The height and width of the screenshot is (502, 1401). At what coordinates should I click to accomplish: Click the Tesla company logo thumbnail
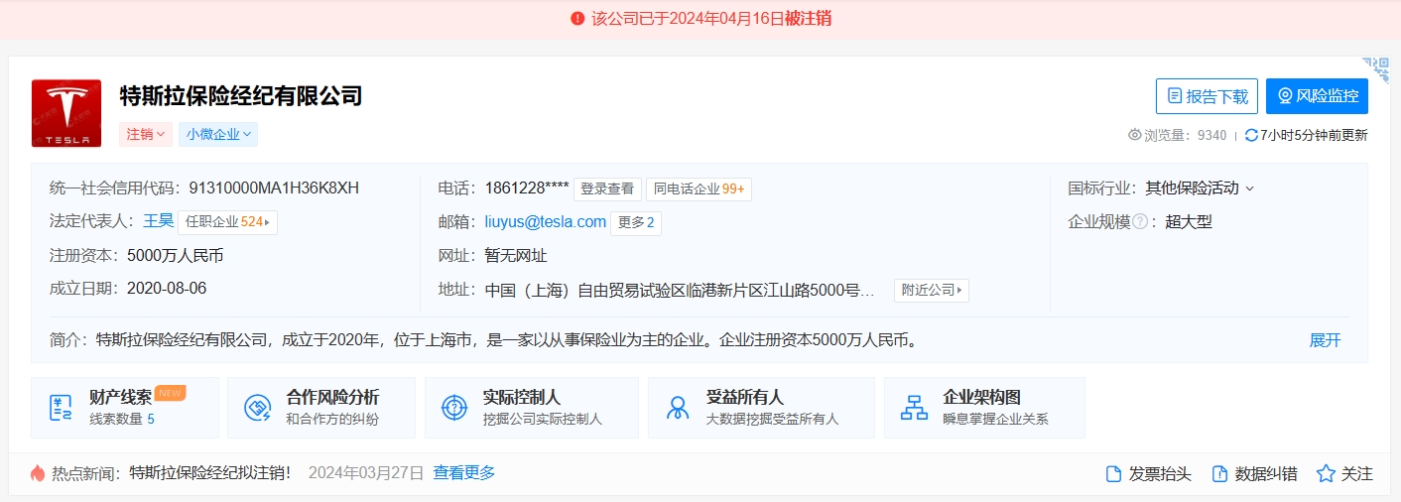[x=66, y=113]
